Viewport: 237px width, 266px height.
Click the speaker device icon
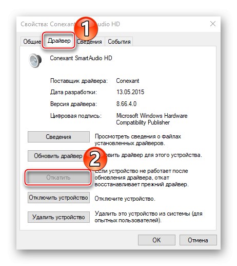point(35,61)
